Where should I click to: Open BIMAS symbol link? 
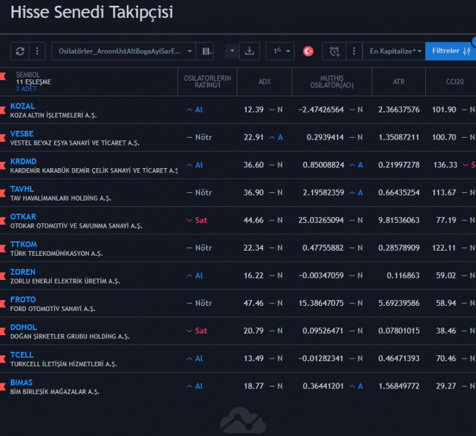[21, 382]
